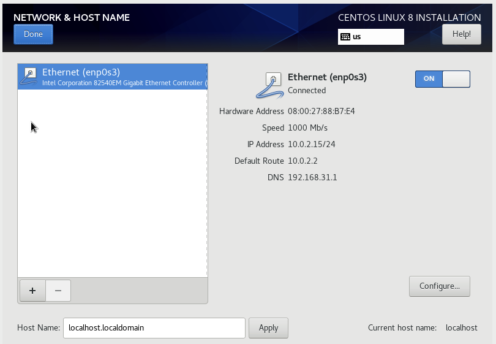Click Intel Corporation 82540EM controller description
Screen dimensions: 496x344
pyautogui.click(x=125, y=83)
